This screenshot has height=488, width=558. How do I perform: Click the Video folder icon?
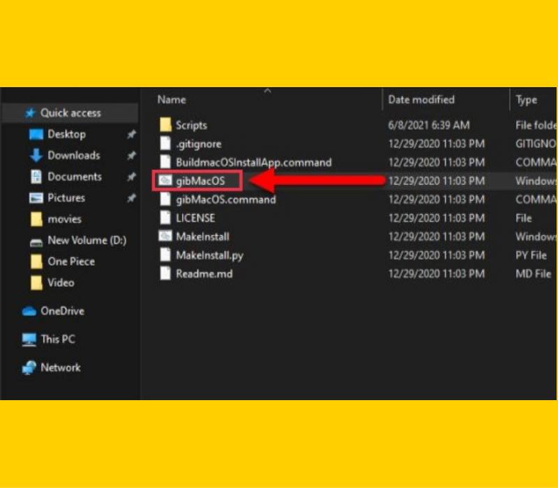click(36, 283)
